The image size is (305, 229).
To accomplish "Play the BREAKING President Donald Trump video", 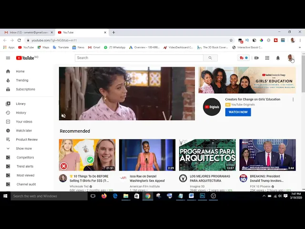I will pos(268,155).
